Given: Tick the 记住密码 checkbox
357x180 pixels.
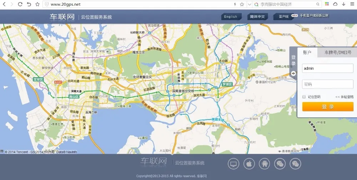Looking at the screenshot, I should coord(304,97).
